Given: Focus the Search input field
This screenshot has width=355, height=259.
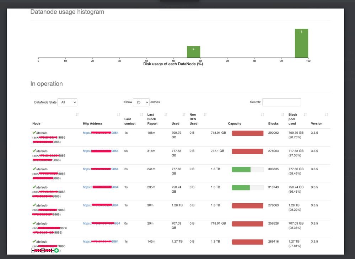Looking at the screenshot, I should 282,102.
